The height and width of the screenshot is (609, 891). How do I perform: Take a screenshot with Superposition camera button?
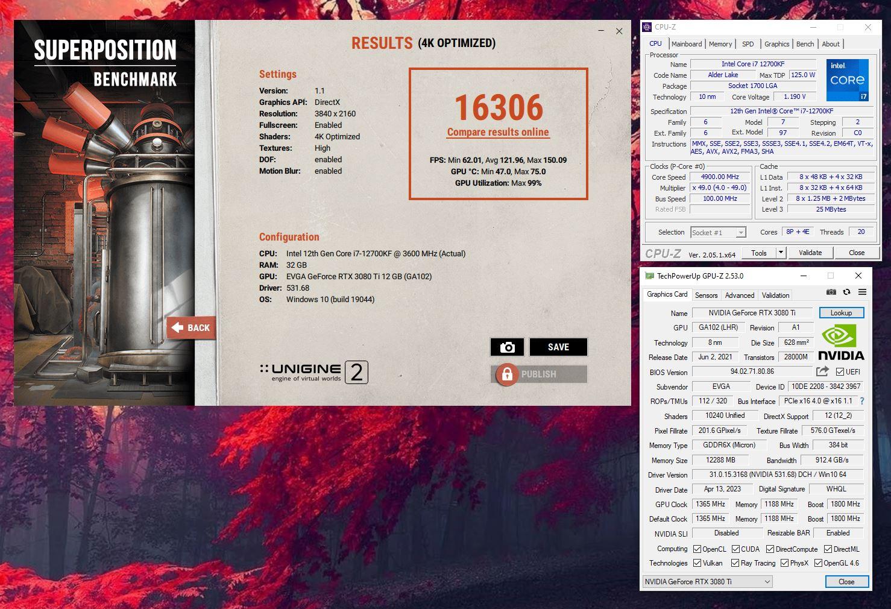(507, 347)
